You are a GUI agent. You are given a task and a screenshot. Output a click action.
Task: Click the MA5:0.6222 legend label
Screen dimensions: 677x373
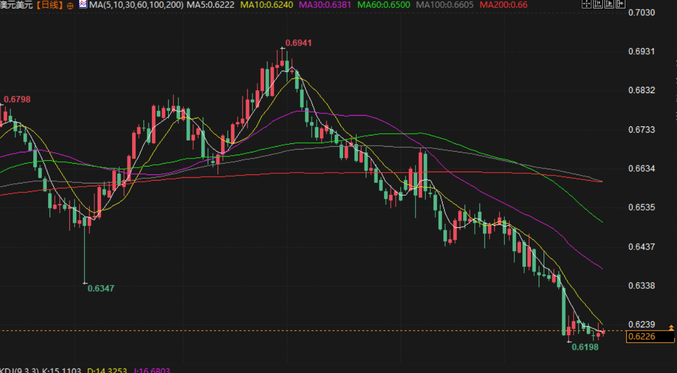211,5
